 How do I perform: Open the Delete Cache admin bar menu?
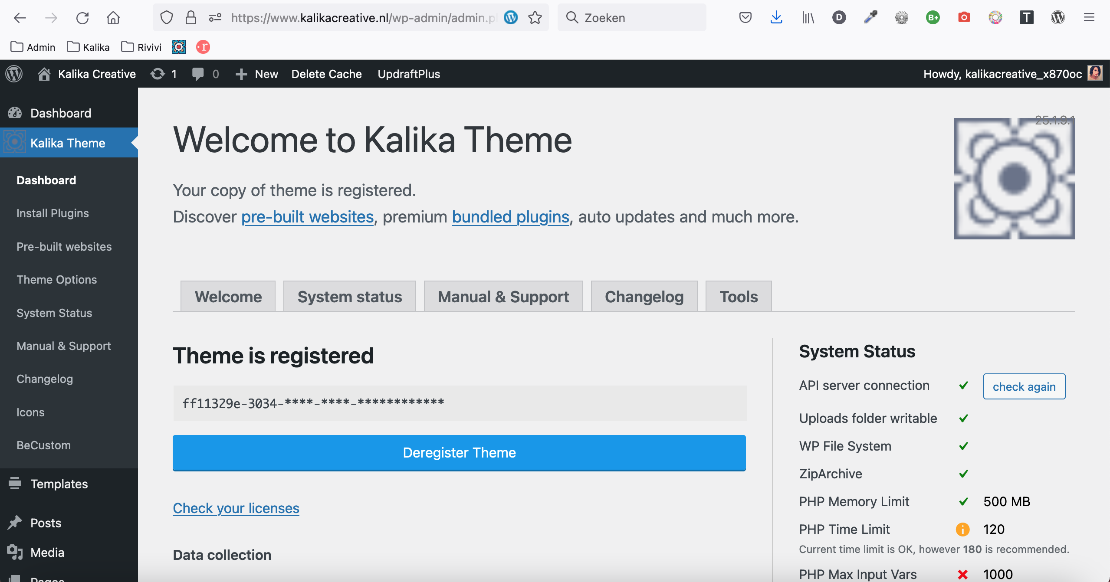[326, 74]
